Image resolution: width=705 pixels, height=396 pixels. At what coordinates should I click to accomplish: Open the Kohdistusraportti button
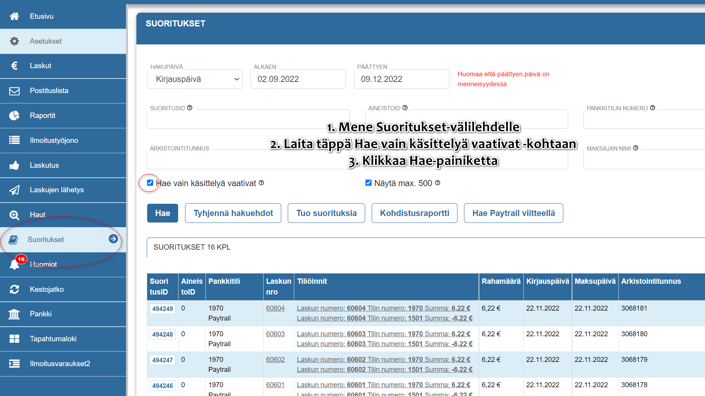point(415,213)
